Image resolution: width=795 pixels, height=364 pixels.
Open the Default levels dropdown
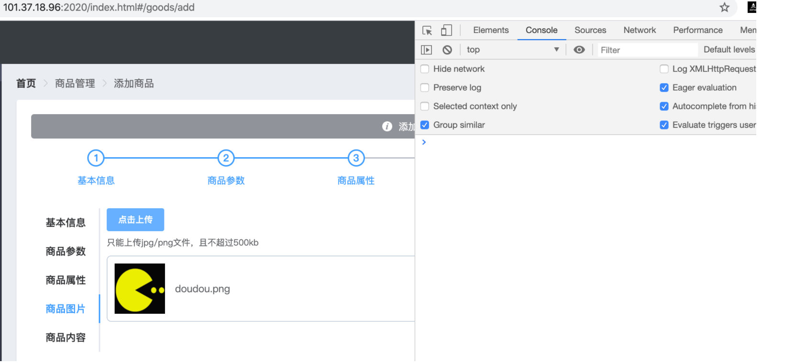pos(729,50)
